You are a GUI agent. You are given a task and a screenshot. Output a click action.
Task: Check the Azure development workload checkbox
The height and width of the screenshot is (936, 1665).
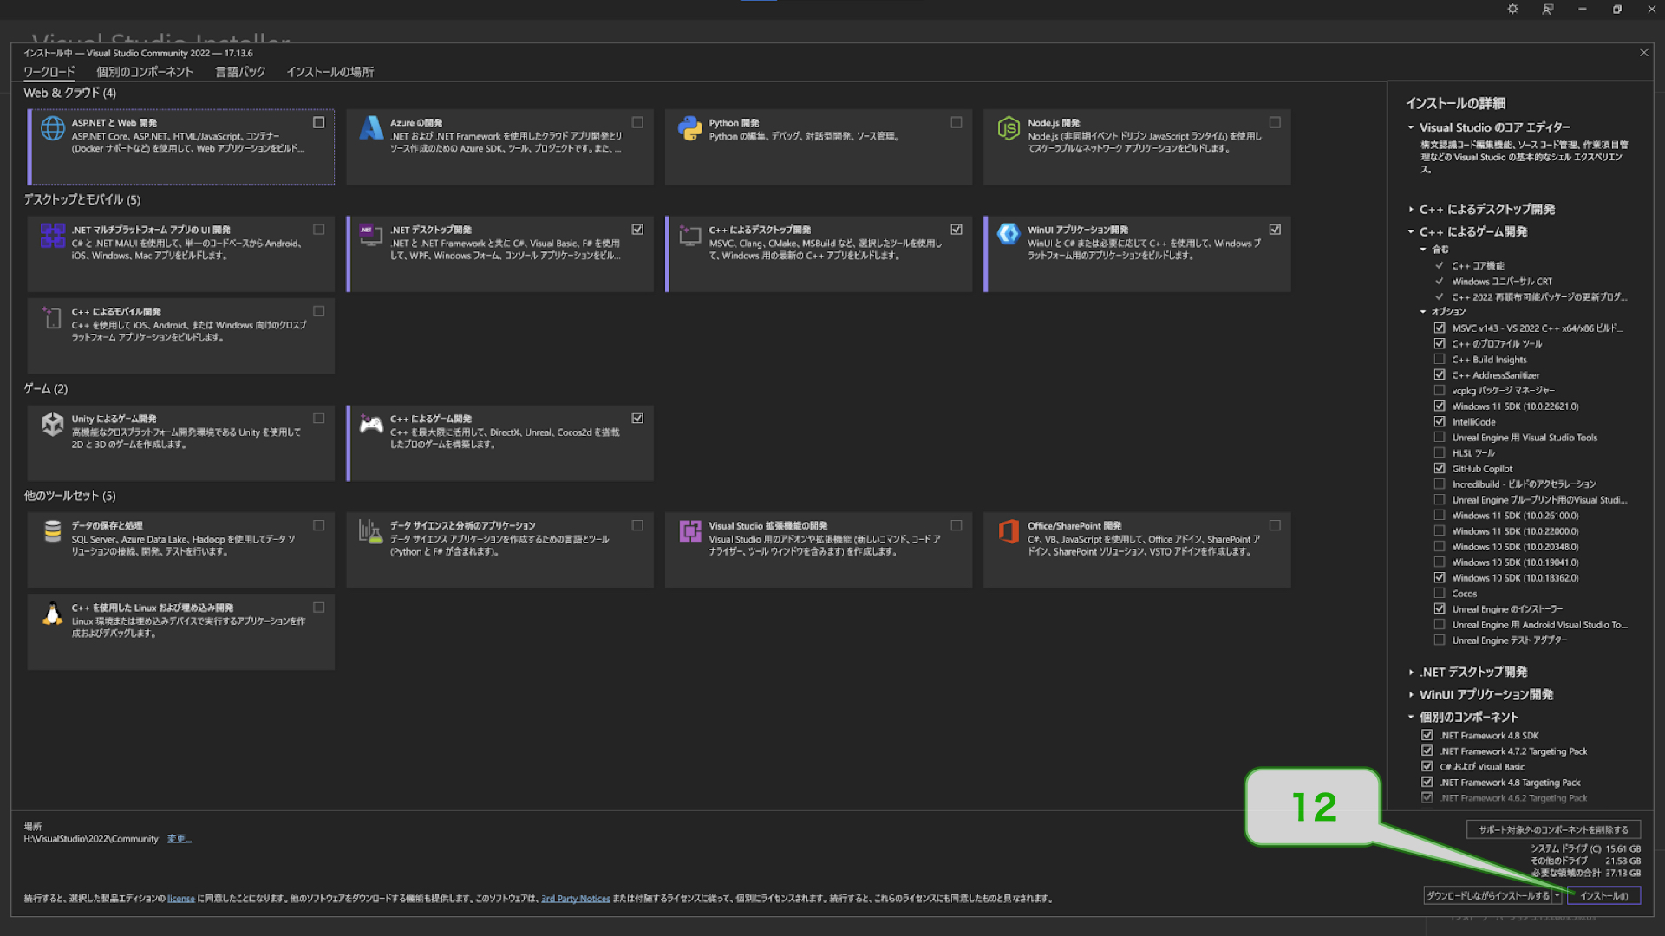pos(637,123)
